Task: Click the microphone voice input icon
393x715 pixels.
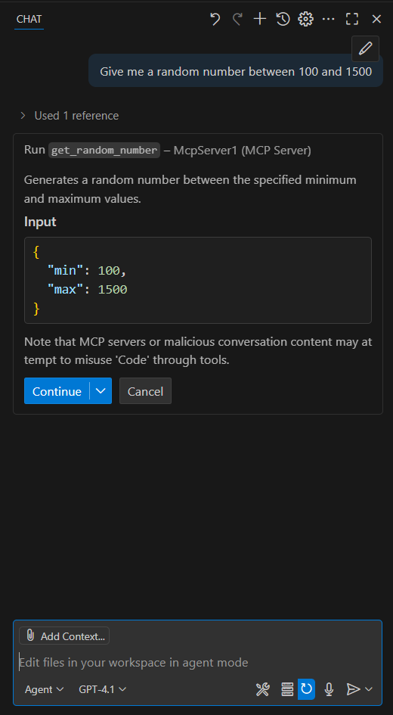Action: tap(329, 689)
